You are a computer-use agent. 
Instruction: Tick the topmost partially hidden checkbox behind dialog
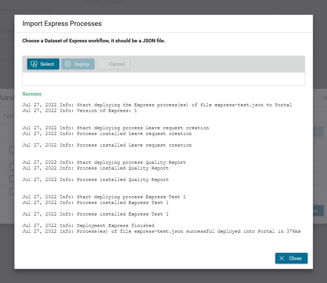12,150
